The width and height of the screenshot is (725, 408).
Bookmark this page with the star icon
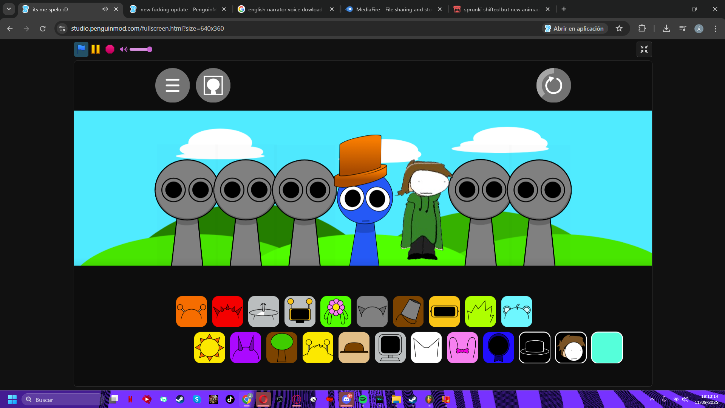[x=619, y=28]
